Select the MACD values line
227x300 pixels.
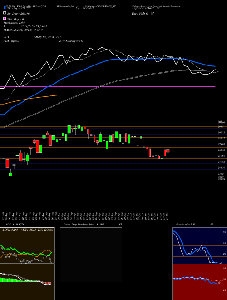(23, 30)
